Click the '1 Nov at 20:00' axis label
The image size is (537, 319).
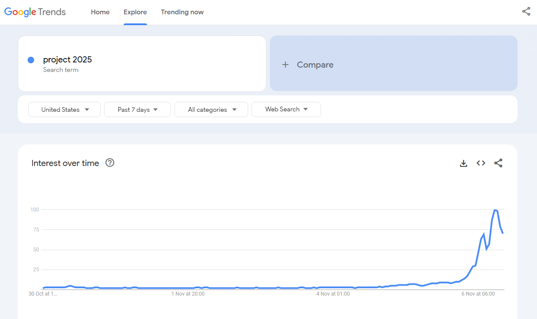(188, 294)
